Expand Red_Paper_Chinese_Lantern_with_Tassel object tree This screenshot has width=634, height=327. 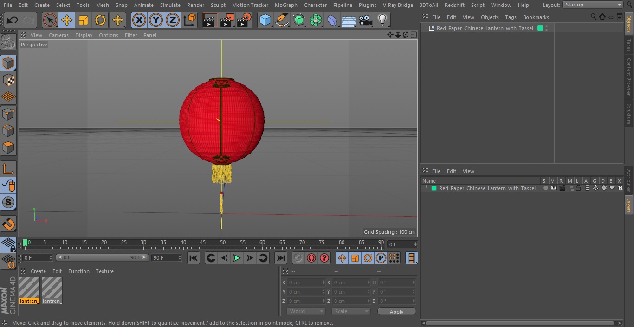coord(424,28)
